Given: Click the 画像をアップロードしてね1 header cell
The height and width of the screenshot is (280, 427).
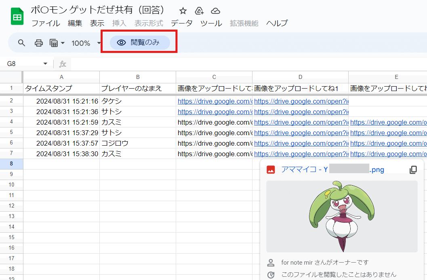Looking at the screenshot, I should click(301, 88).
